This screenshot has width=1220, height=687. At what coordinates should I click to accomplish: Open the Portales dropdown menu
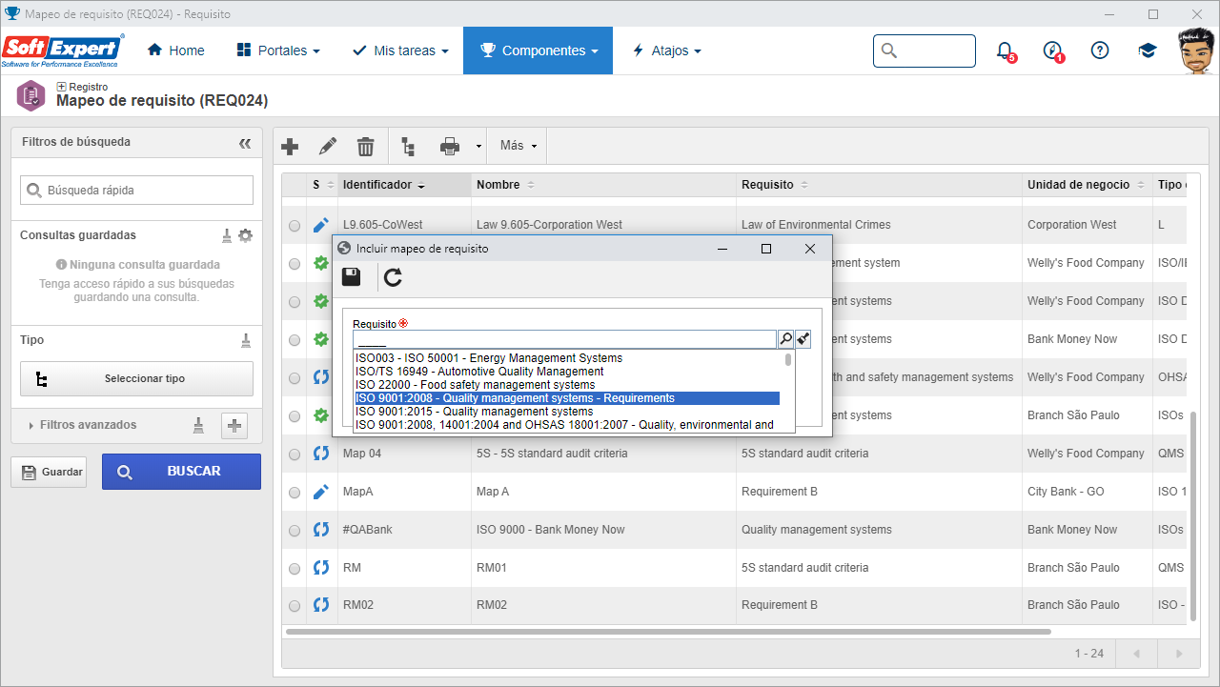278,51
